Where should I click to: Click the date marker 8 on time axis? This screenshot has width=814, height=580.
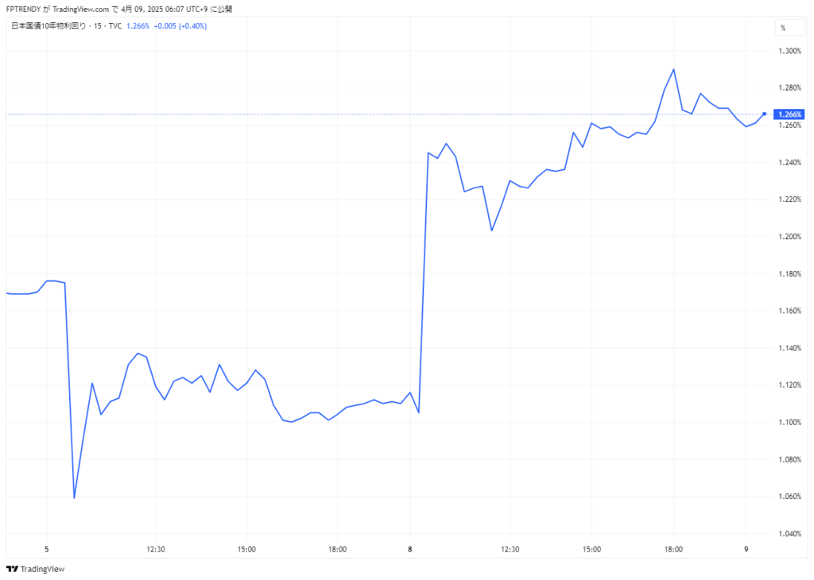pos(410,549)
